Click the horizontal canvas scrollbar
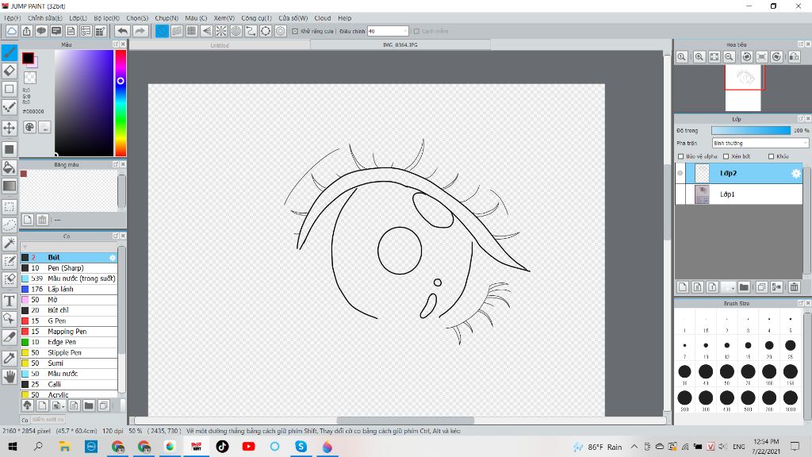This screenshot has height=457, width=812. [x=405, y=421]
